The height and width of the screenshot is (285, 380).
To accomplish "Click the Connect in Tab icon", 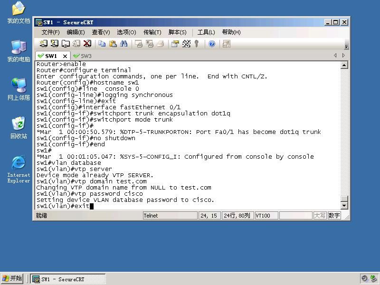I will pos(66,44).
